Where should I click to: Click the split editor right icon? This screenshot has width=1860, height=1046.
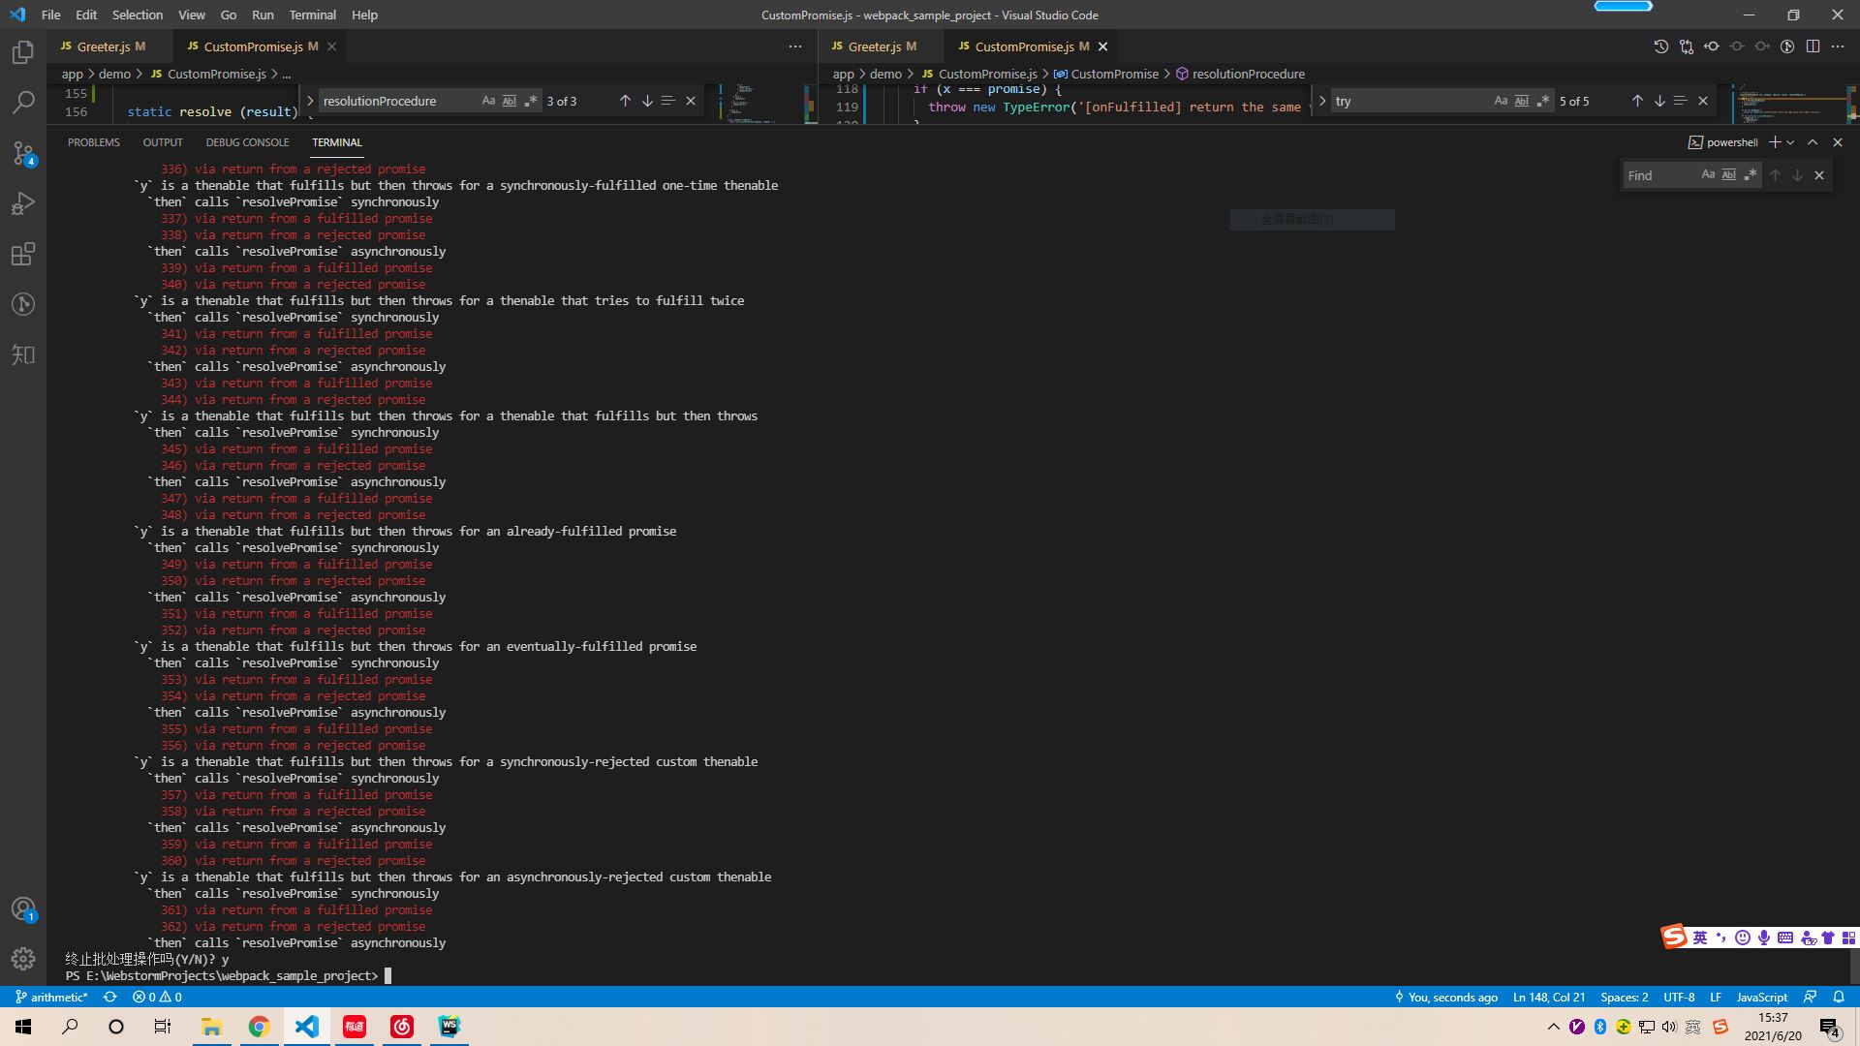pyautogui.click(x=1813, y=46)
